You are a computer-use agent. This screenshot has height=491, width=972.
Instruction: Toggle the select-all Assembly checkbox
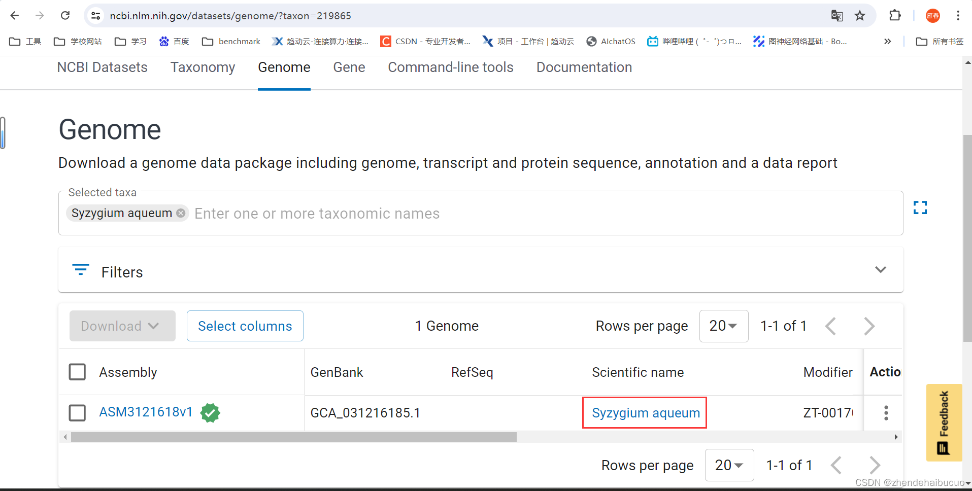[77, 372]
